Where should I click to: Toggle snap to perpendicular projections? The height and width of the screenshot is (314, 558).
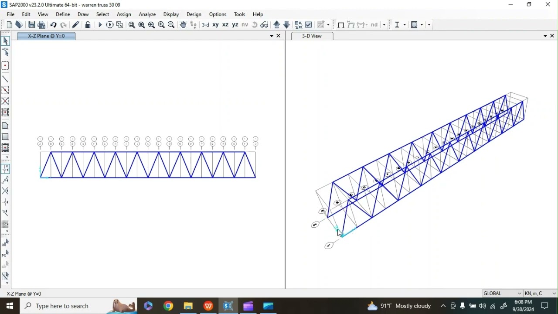coord(6,202)
